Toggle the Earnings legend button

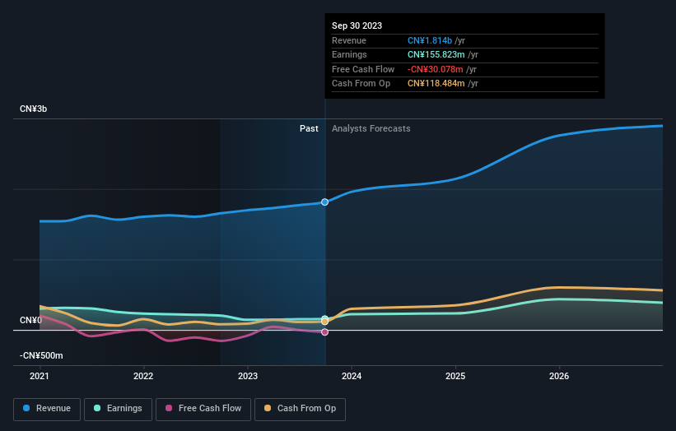click(x=118, y=409)
